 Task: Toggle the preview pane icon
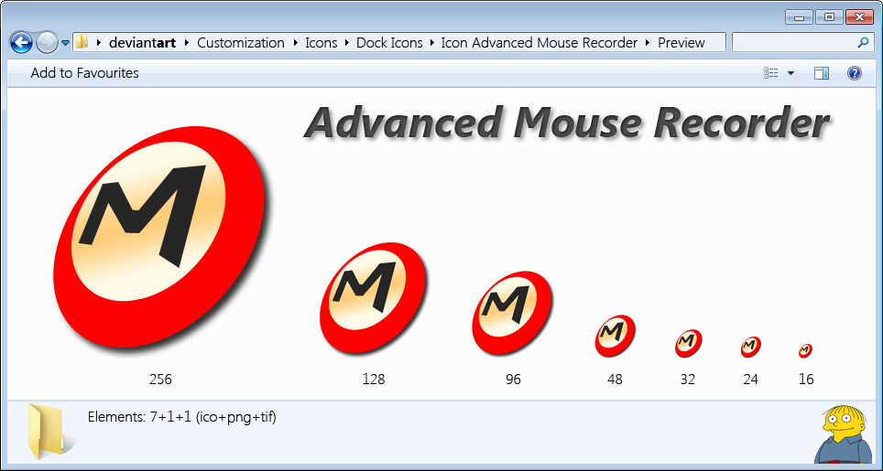822,73
